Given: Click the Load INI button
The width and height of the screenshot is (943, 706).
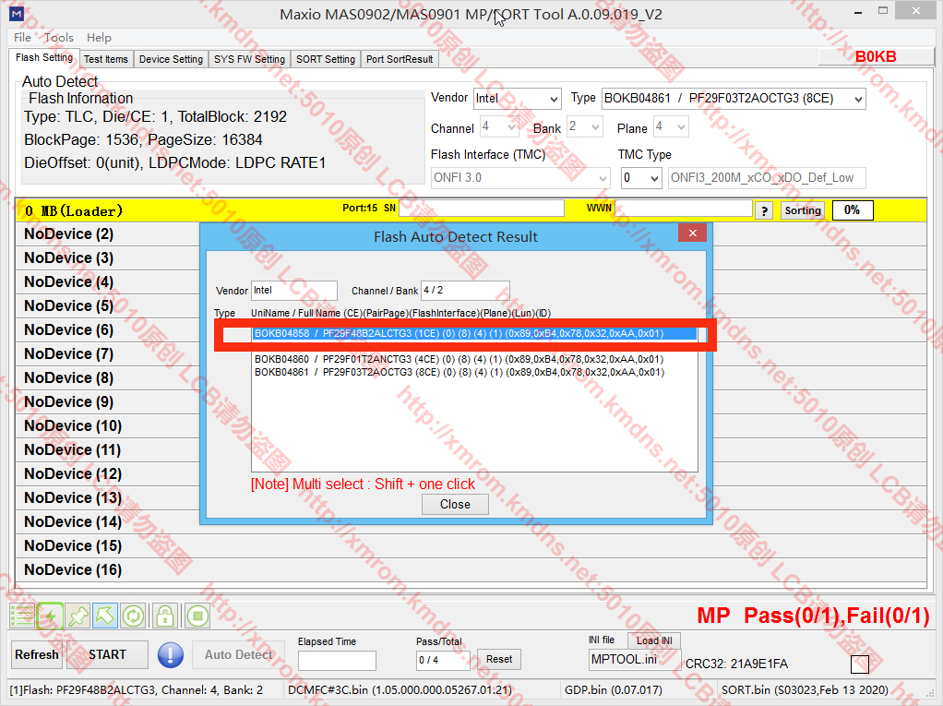Looking at the screenshot, I should click(x=653, y=640).
